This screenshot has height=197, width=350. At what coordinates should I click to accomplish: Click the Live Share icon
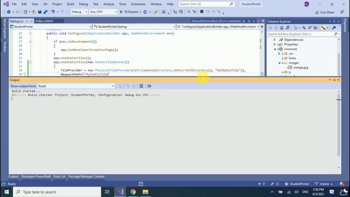(324, 12)
